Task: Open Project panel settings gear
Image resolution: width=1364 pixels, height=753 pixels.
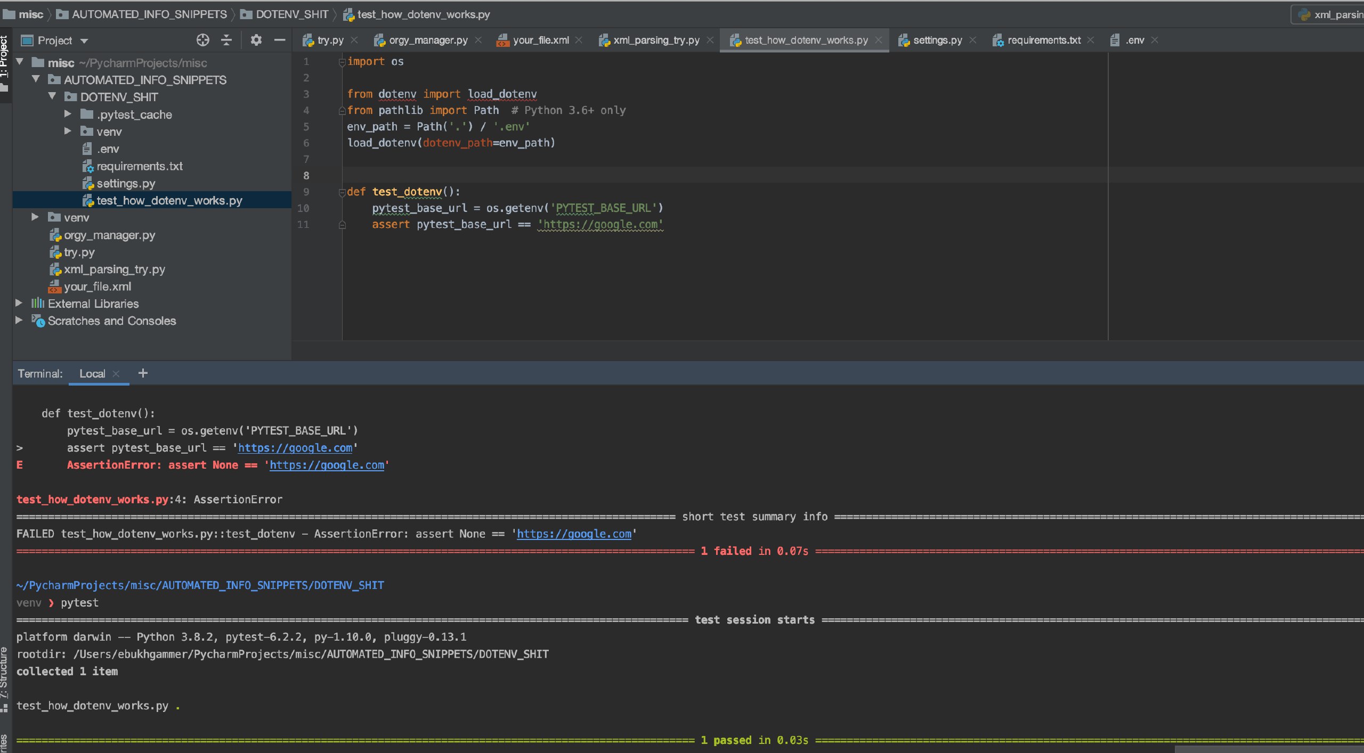Action: coord(256,40)
